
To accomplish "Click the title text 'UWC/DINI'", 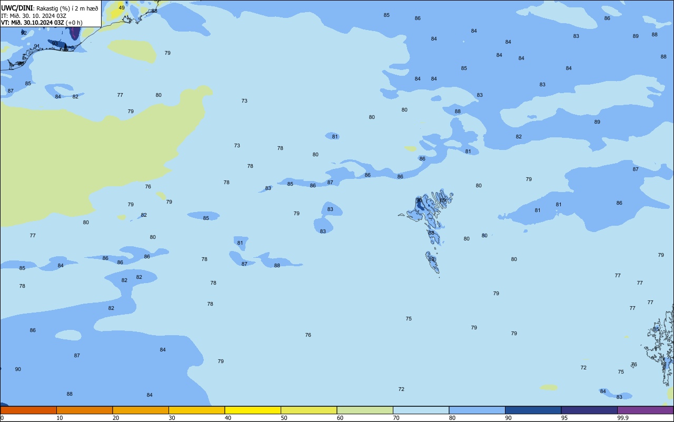I will (17, 8).
